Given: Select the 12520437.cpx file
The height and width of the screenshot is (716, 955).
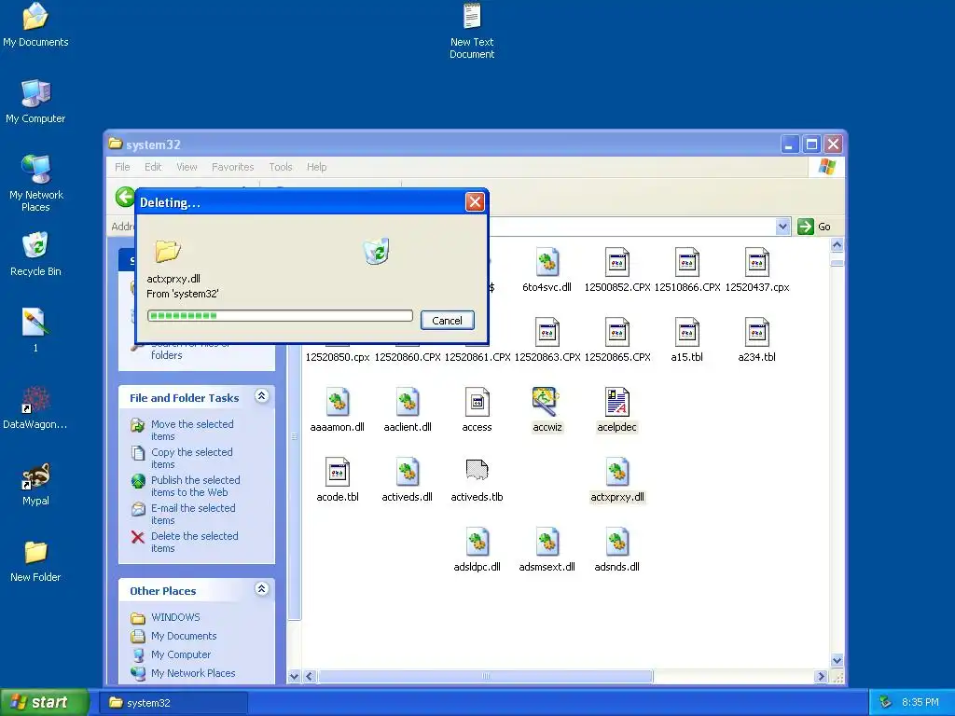Looking at the screenshot, I should coord(756,271).
